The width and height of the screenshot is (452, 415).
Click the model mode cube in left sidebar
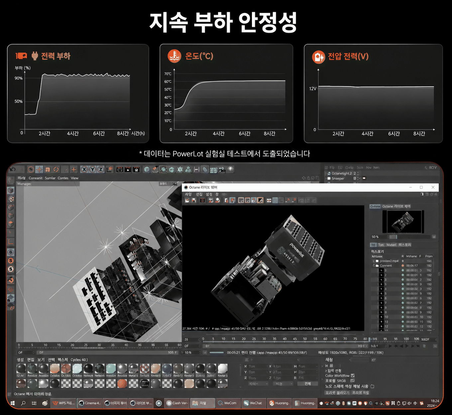(11, 190)
